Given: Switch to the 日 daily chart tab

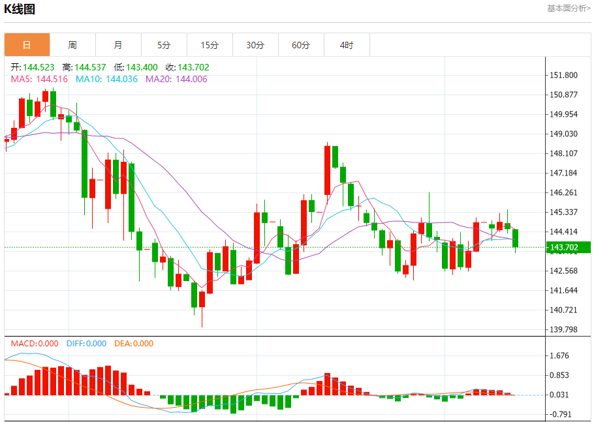Looking at the screenshot, I should pos(27,45).
